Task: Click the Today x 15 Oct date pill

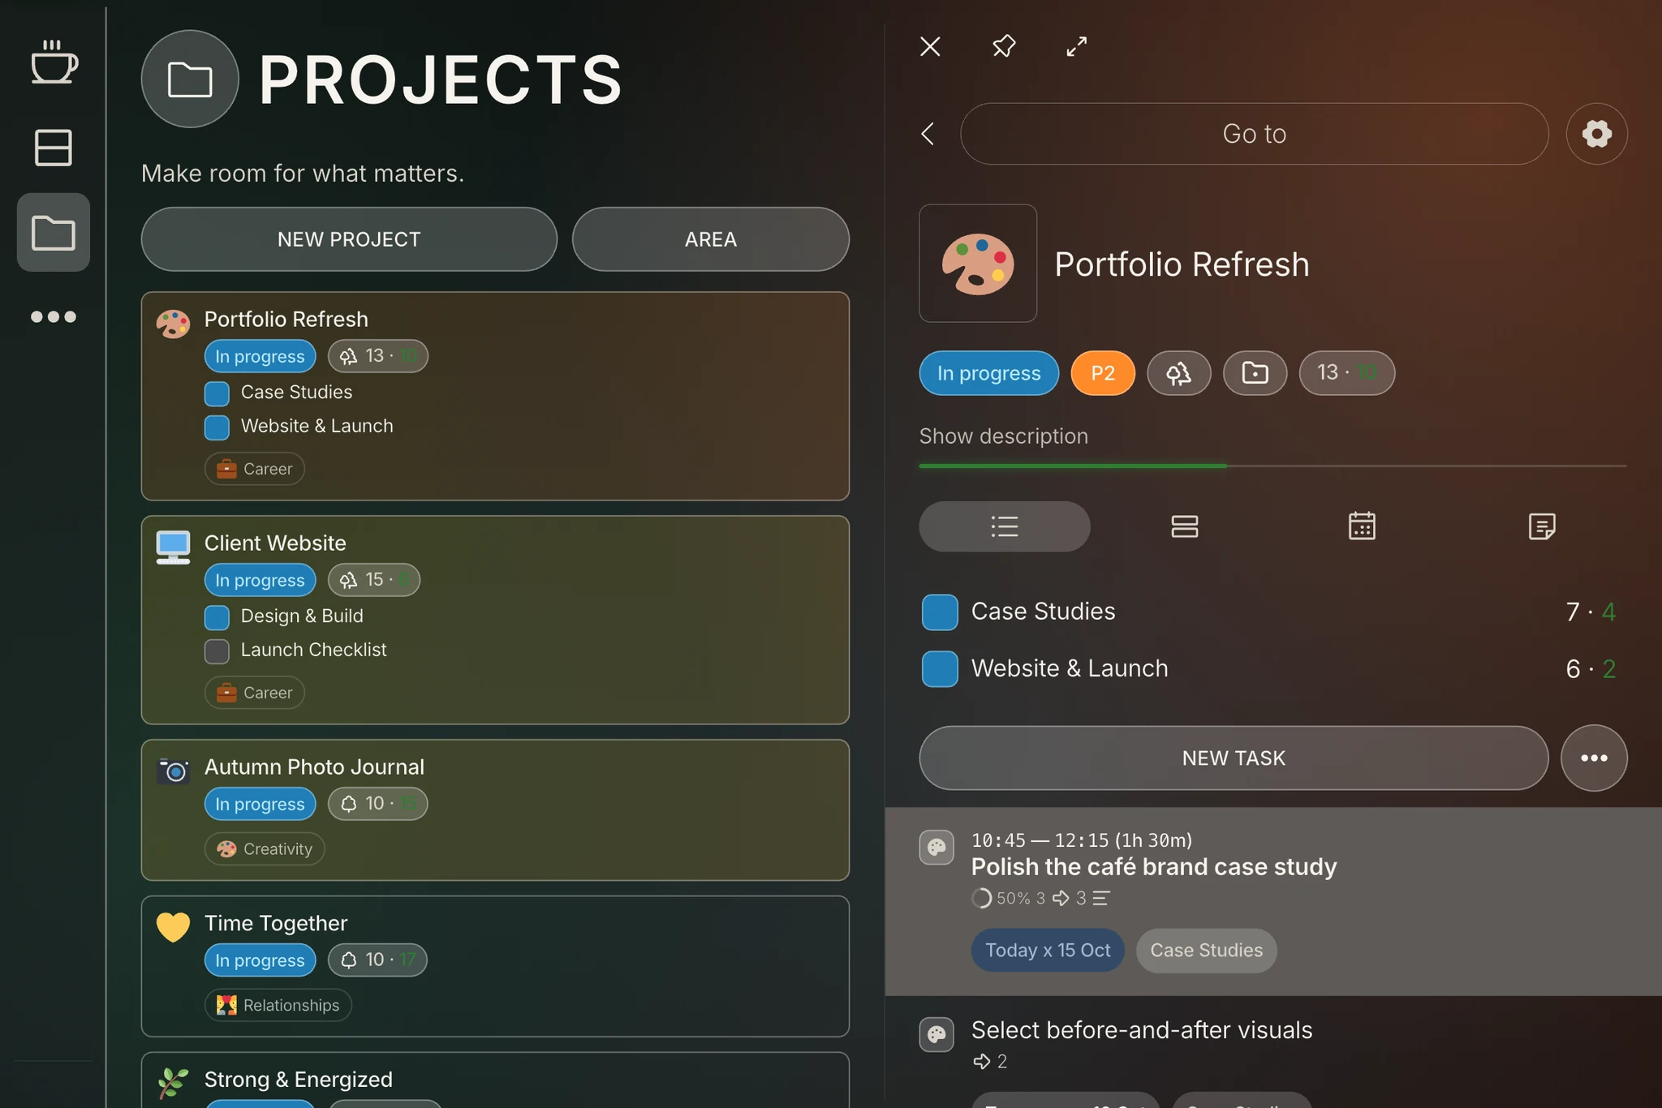Action: click(1048, 951)
